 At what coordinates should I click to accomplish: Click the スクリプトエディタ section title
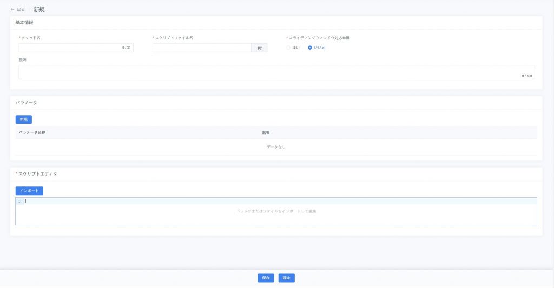(37, 174)
